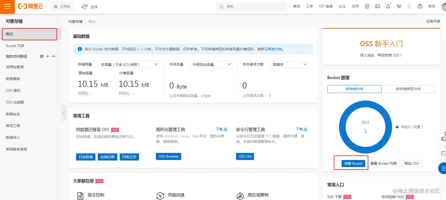
Task: Open 常用工具 in the sidebar
Action: tap(13, 126)
